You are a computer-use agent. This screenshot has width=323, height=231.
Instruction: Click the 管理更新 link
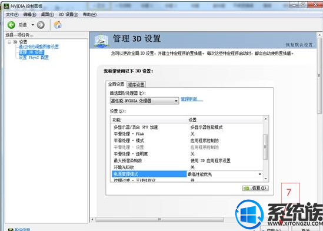(x=192, y=99)
